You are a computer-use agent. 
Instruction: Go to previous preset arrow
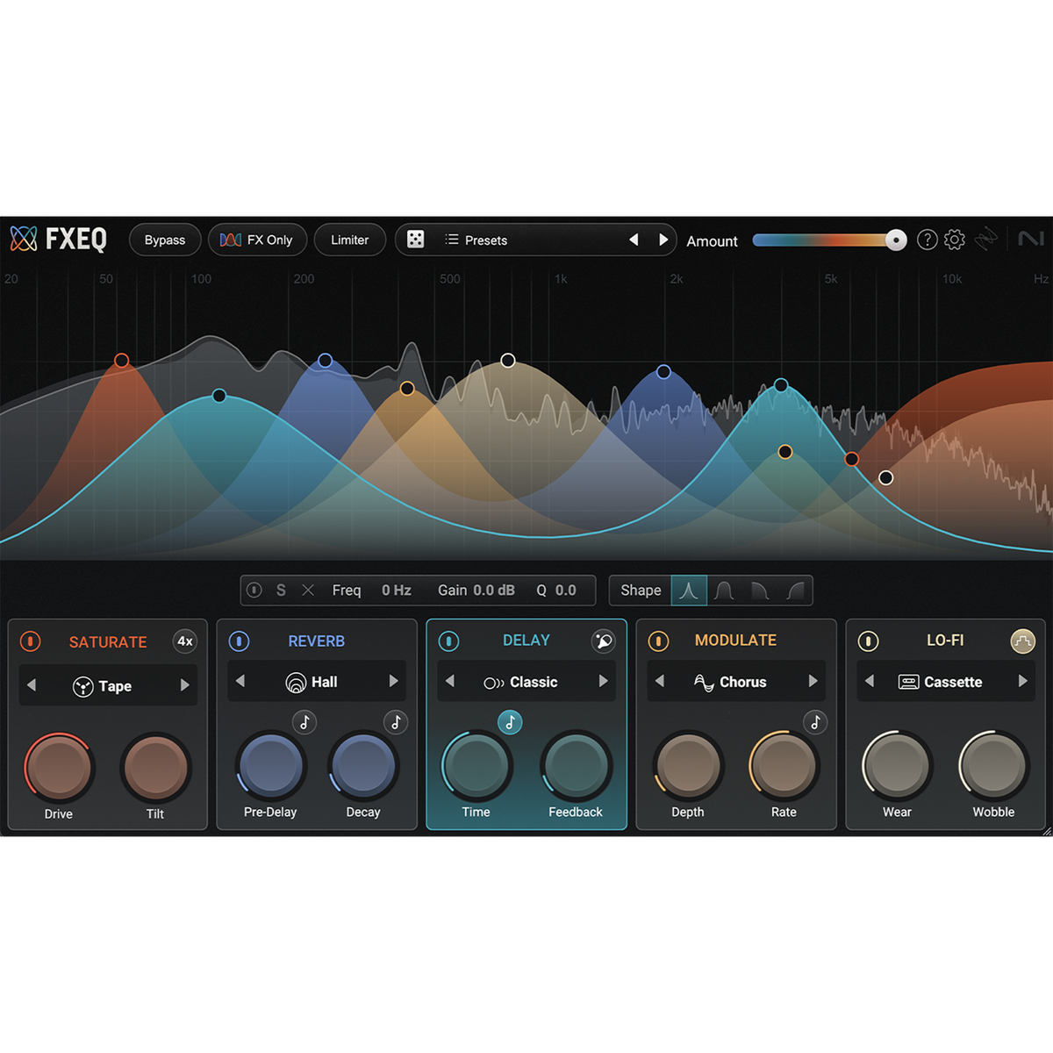click(634, 240)
